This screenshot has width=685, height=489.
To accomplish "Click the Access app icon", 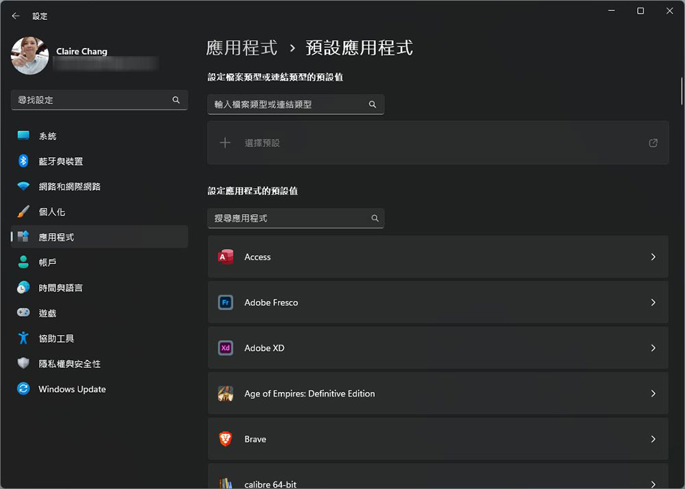I will click(x=225, y=257).
